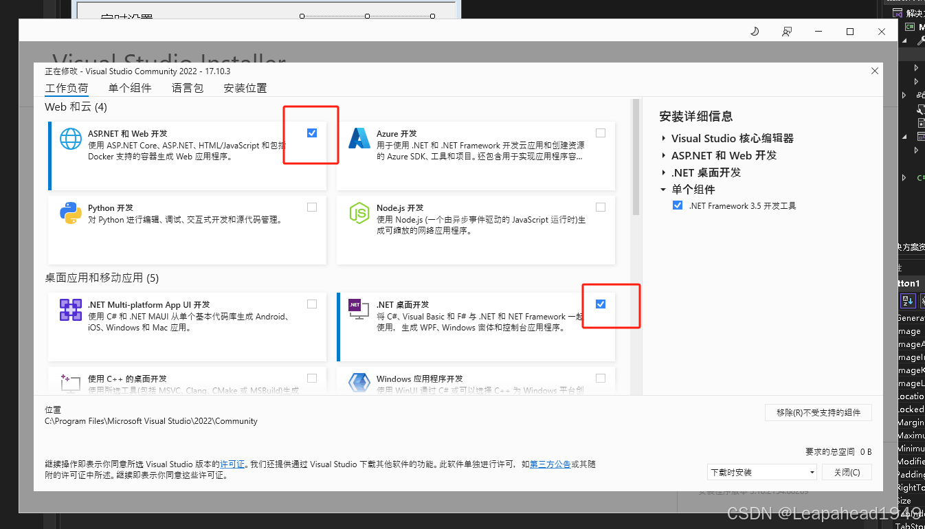The image size is (925, 529).
Task: Click the workloads list vertical scrollbar thumb
Action: (x=636, y=157)
